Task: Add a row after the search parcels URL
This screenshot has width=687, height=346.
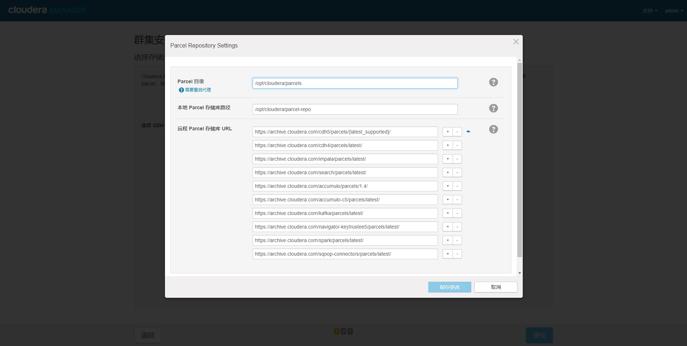Action: 448,172
